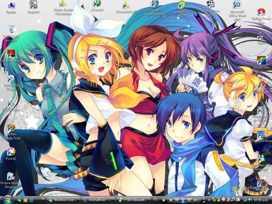Open the Papelera de reciclaje
The height and width of the screenshot is (204, 272).
pos(11,34)
